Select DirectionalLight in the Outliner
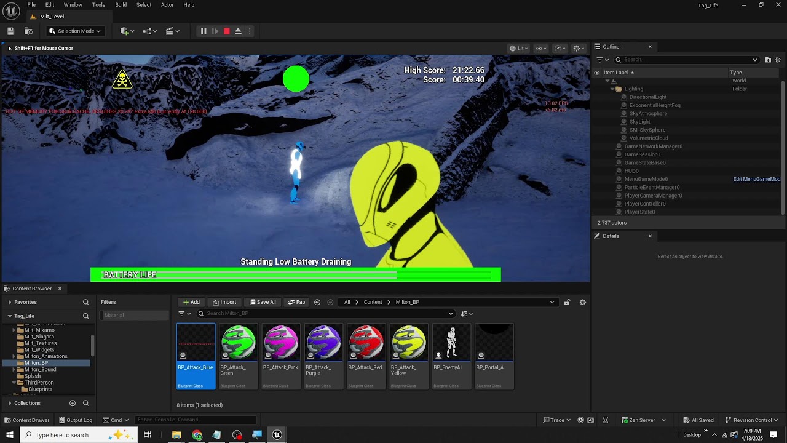The image size is (787, 443). 647,97
